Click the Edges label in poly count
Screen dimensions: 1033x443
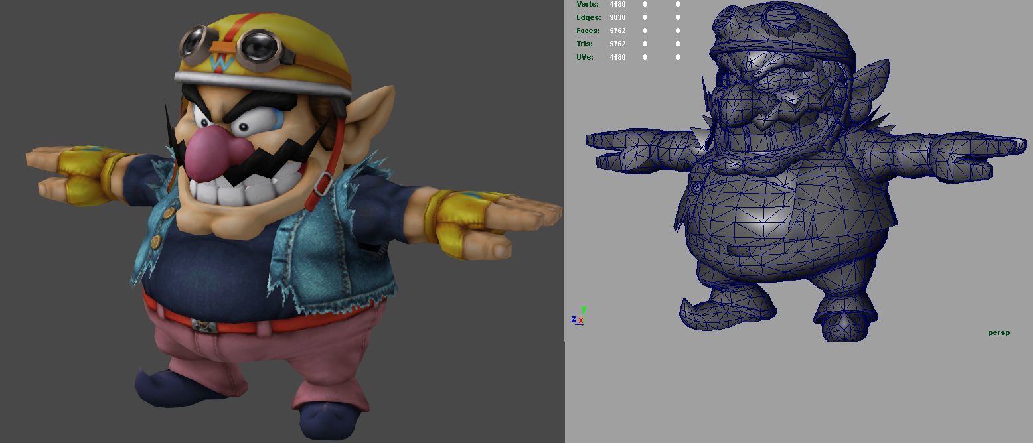(x=588, y=17)
